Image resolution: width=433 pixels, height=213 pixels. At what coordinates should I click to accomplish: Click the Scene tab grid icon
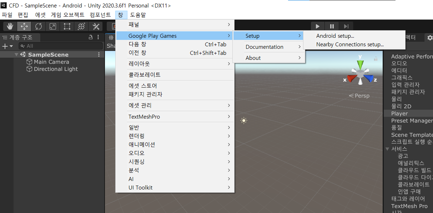(x=111, y=37)
